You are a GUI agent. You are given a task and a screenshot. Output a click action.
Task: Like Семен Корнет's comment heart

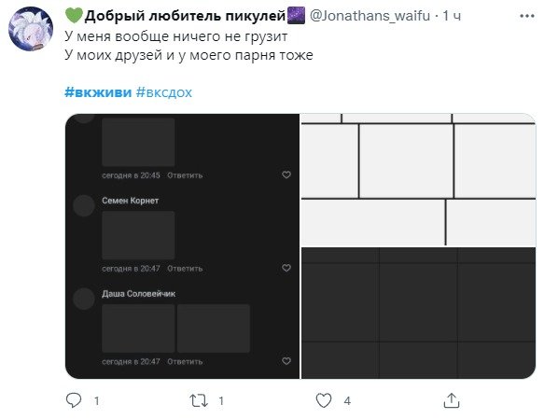(286, 268)
